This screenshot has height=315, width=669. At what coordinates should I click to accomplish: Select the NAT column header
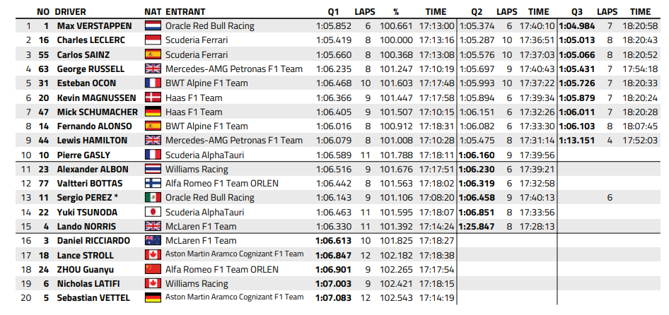(153, 12)
